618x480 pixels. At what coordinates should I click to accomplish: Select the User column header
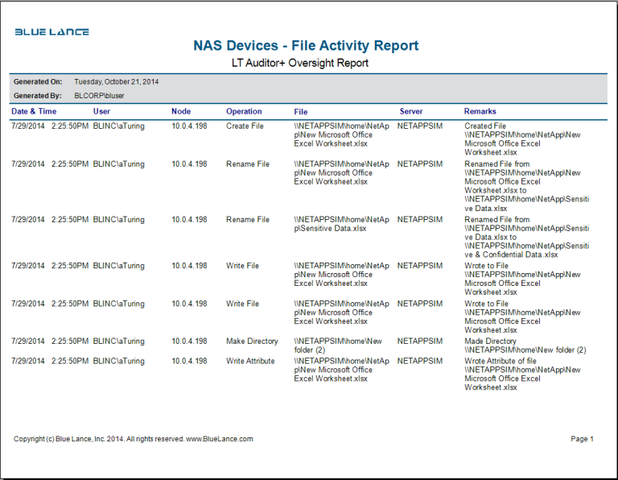tap(101, 111)
